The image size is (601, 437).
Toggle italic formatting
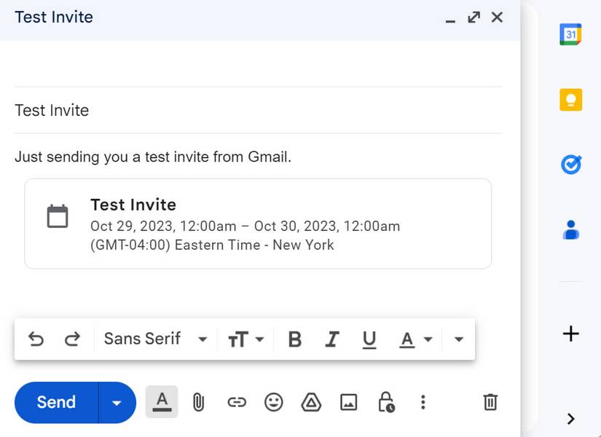(x=332, y=339)
